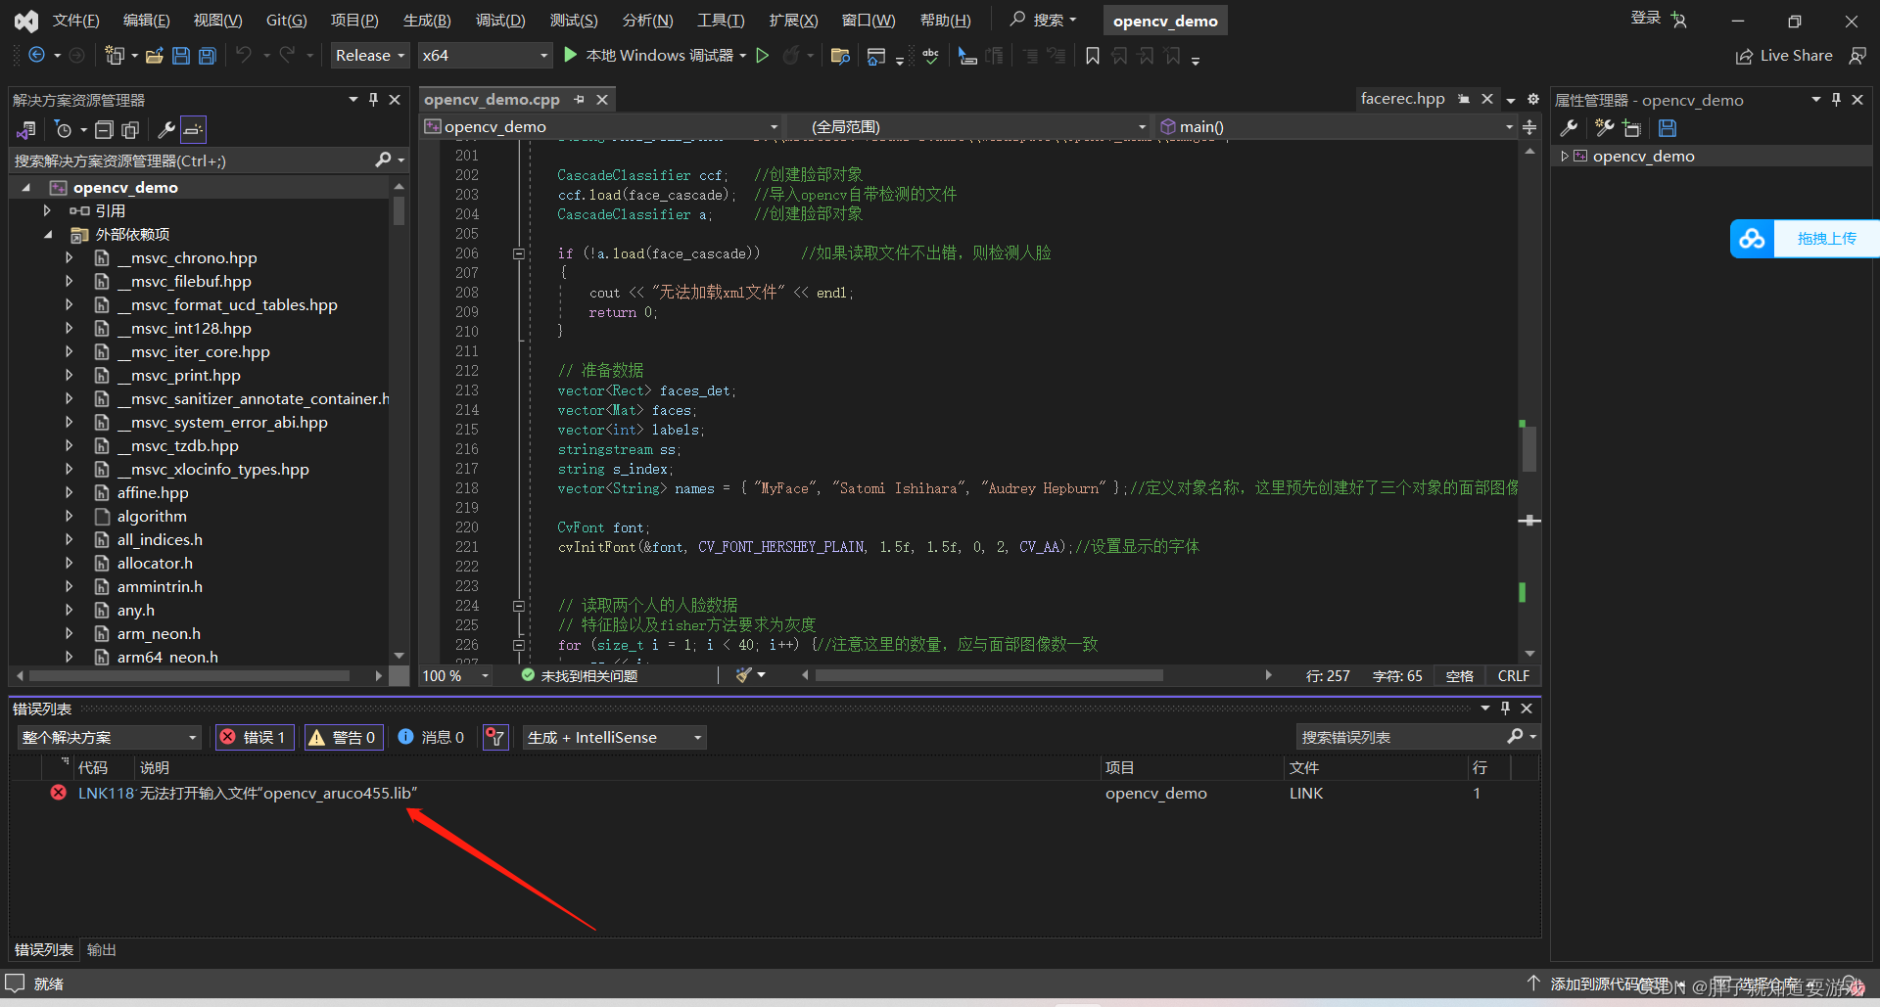Collapse code block at line 206
This screenshot has width=1880, height=1007.
click(x=518, y=253)
